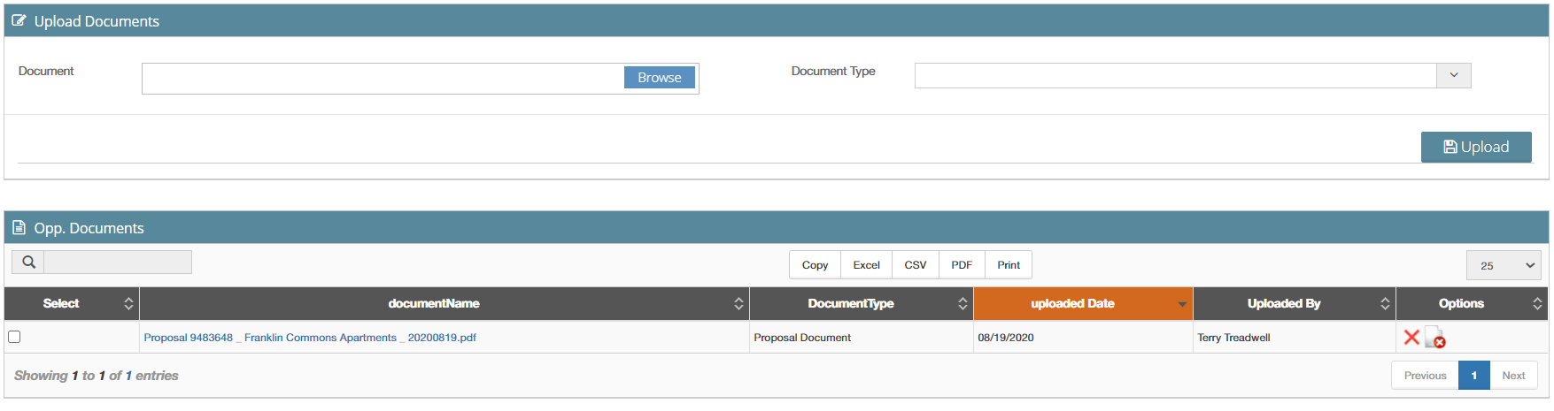Click the remove document file icon
This screenshot has width=1554, height=411.
[x=1435, y=338]
